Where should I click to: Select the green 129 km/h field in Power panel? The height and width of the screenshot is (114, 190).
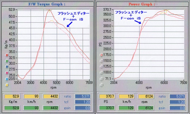(126, 108)
